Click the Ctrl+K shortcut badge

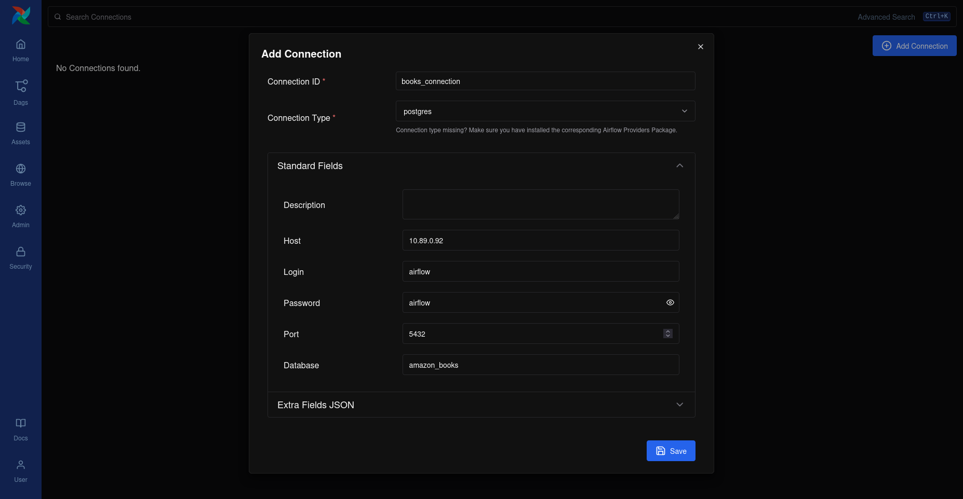(x=937, y=17)
